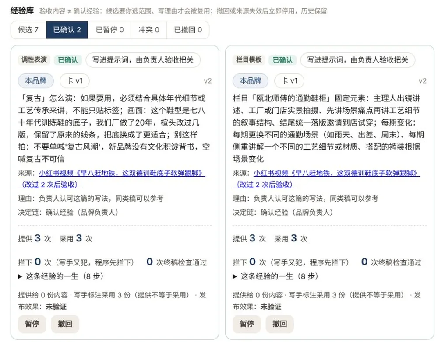The width and height of the screenshot is (438, 342).
Task: Click 写进提示词 pill in 栏目模板 card
Action: [x=358, y=60]
